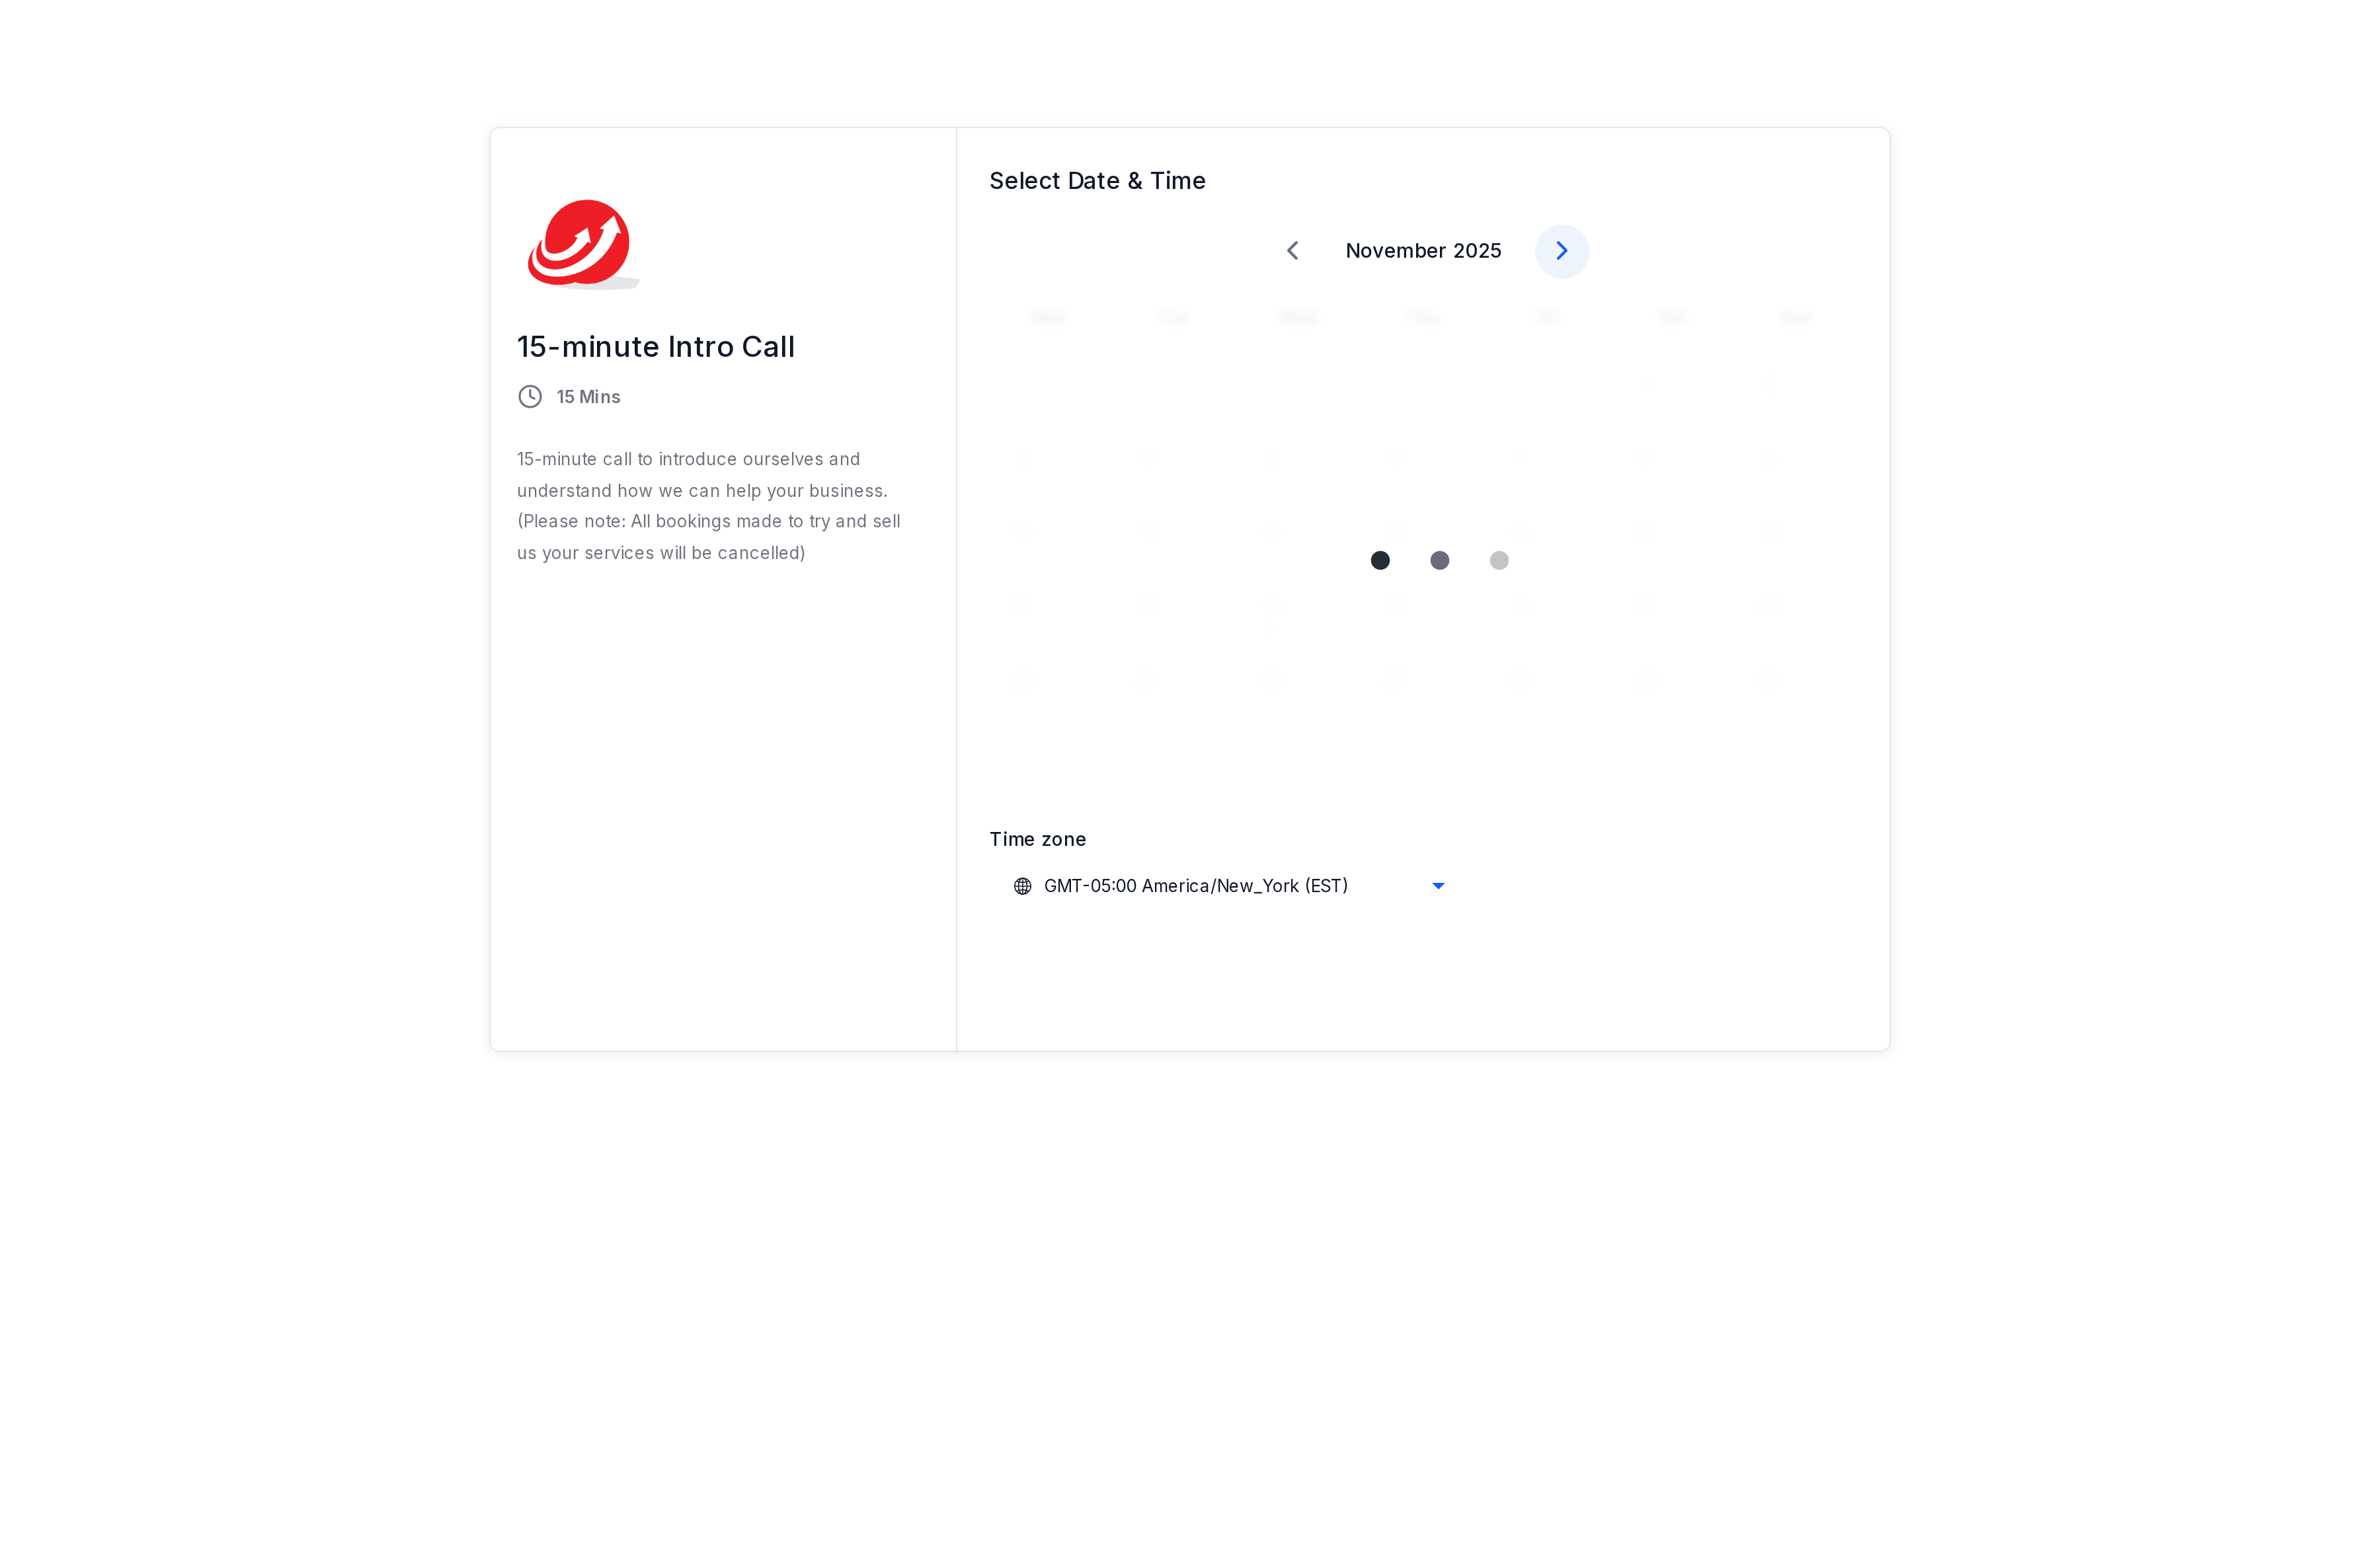Viewport: 2380px width, 1545px height.
Task: Click the call description paragraph
Action: (709, 506)
